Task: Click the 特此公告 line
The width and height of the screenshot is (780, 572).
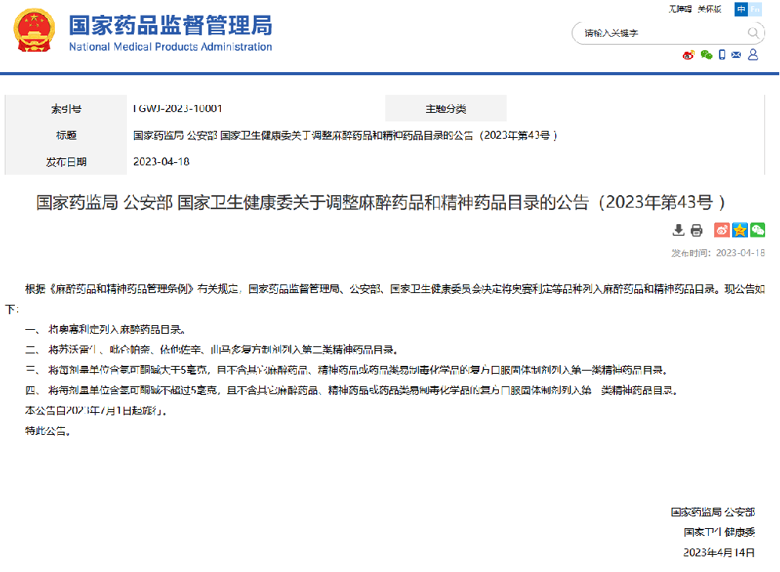Action: point(49,431)
